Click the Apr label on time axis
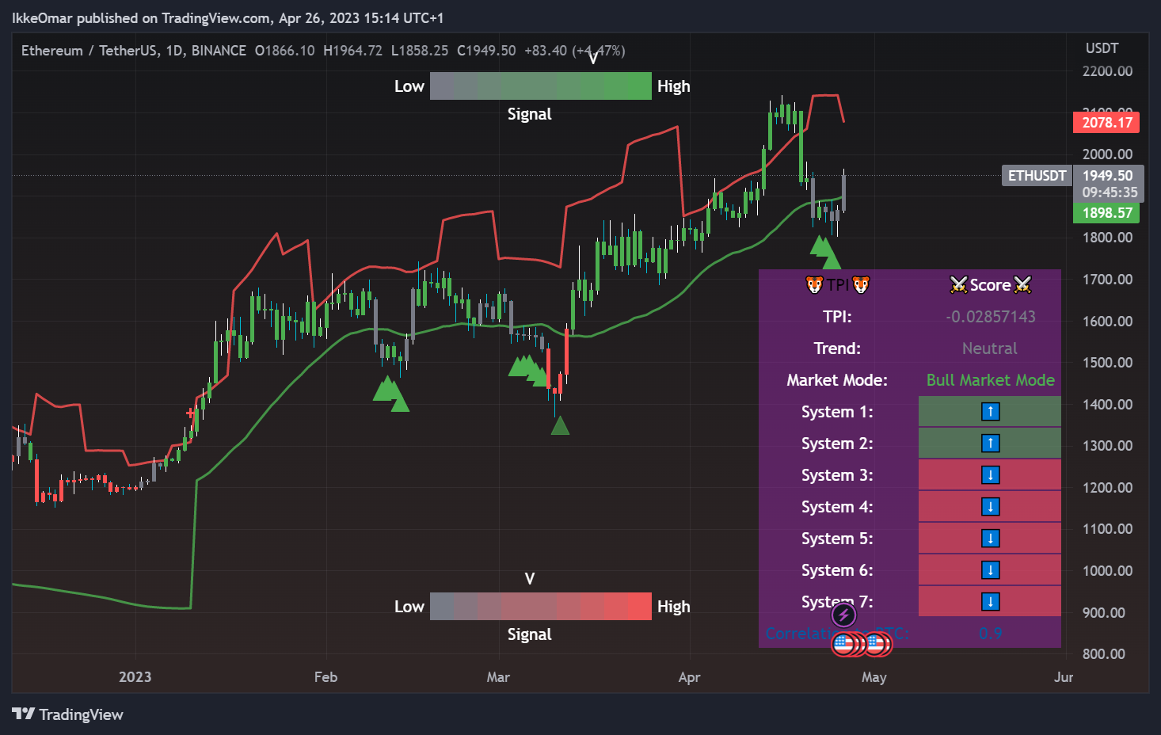The height and width of the screenshot is (735, 1161). [x=689, y=676]
